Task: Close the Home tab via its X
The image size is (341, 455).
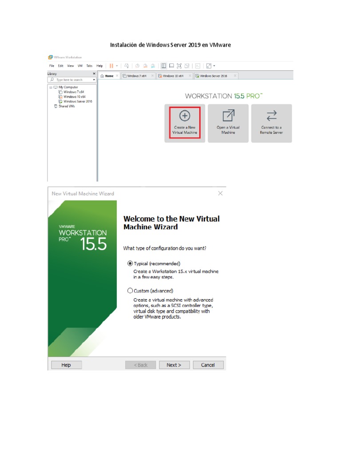Action: tap(117, 76)
